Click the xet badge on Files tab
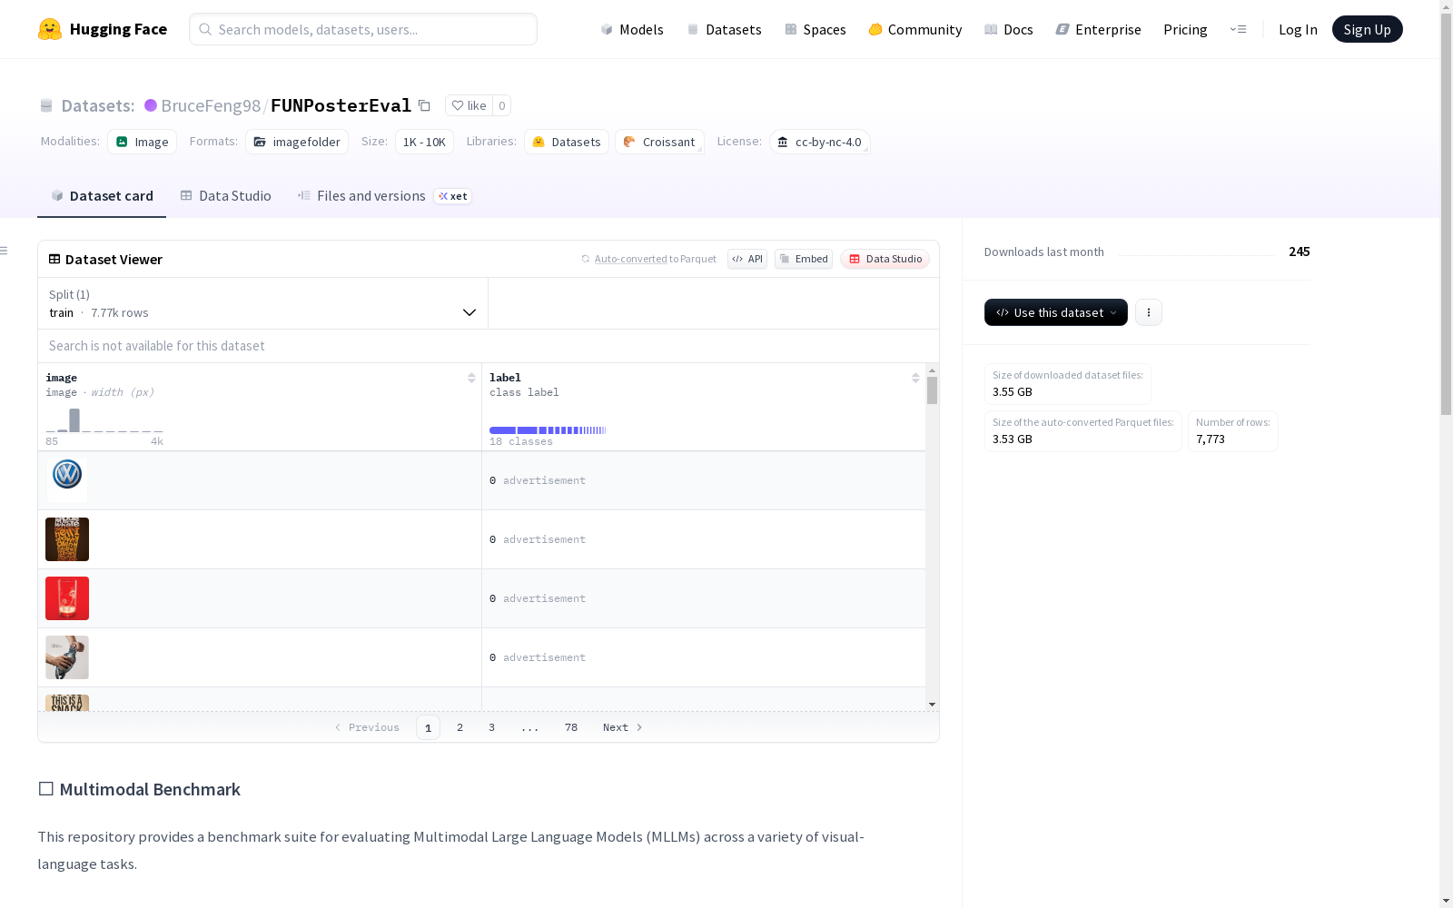This screenshot has width=1453, height=908. (x=452, y=196)
